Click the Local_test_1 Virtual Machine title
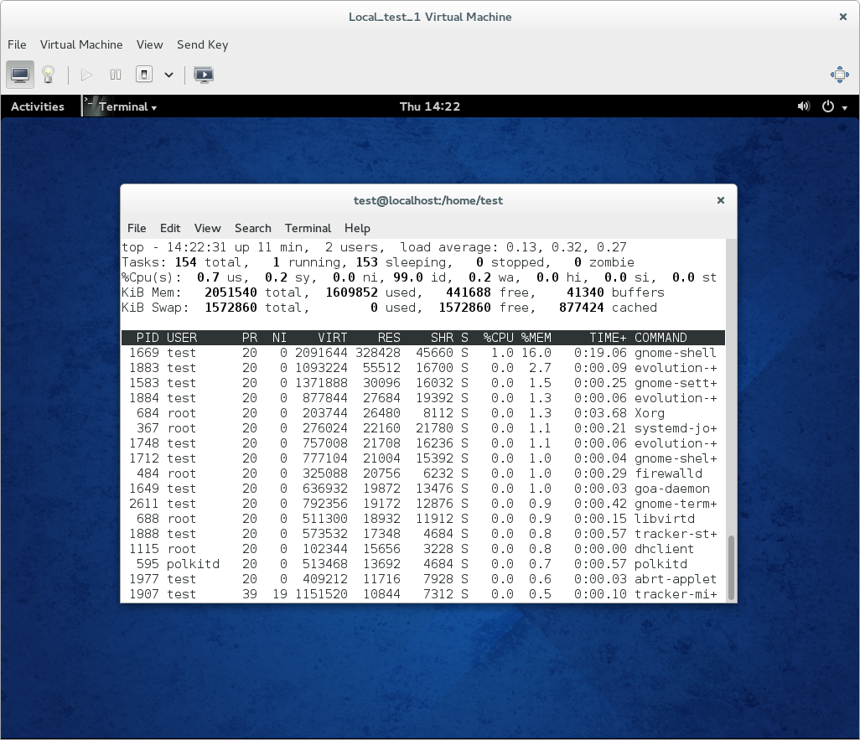 coord(430,17)
